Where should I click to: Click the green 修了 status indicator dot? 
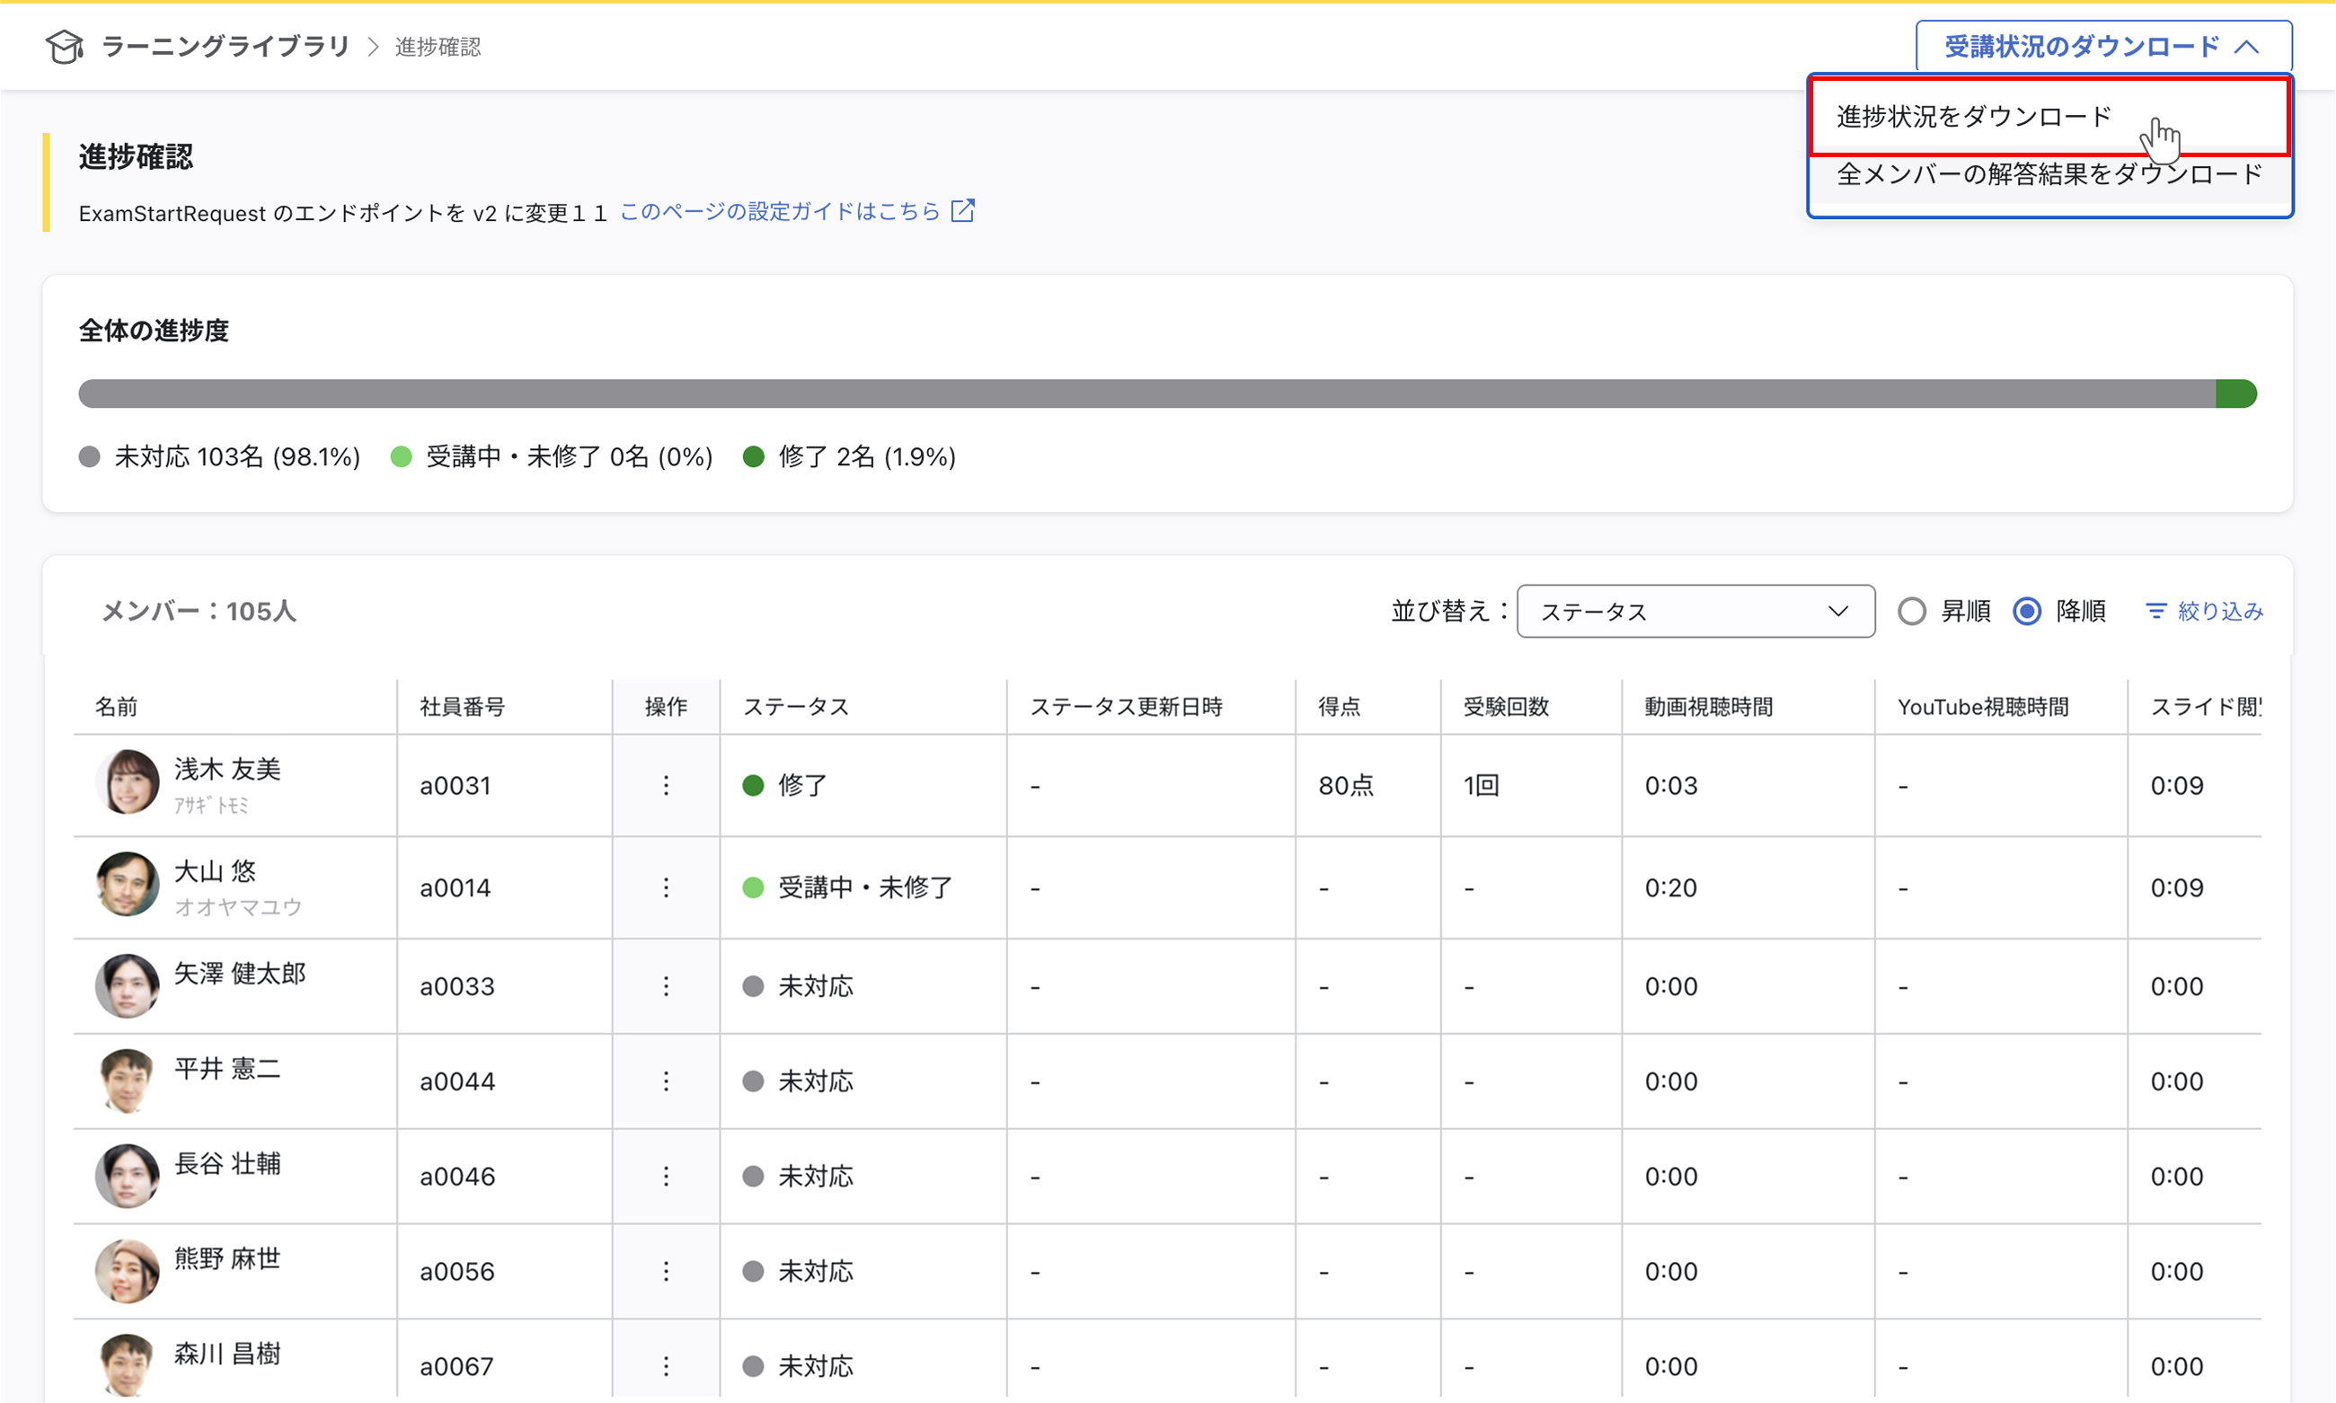click(753, 785)
